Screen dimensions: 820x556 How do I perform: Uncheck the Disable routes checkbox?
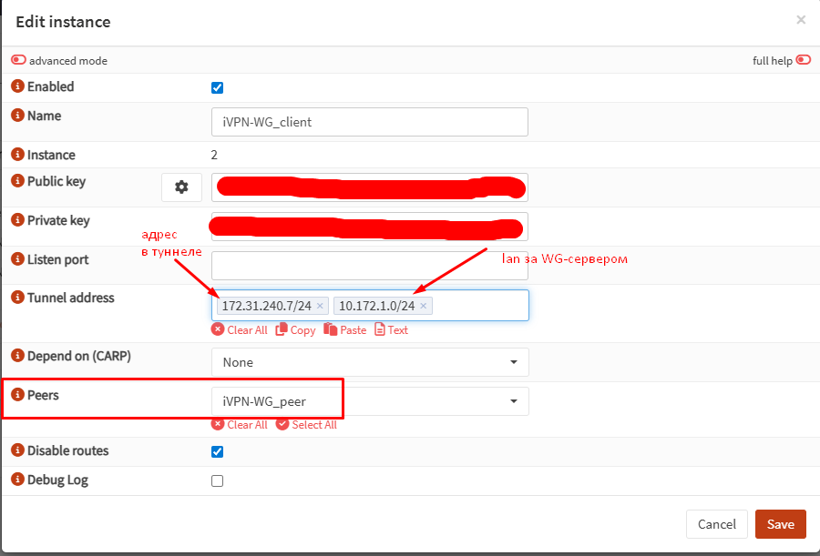pos(217,451)
